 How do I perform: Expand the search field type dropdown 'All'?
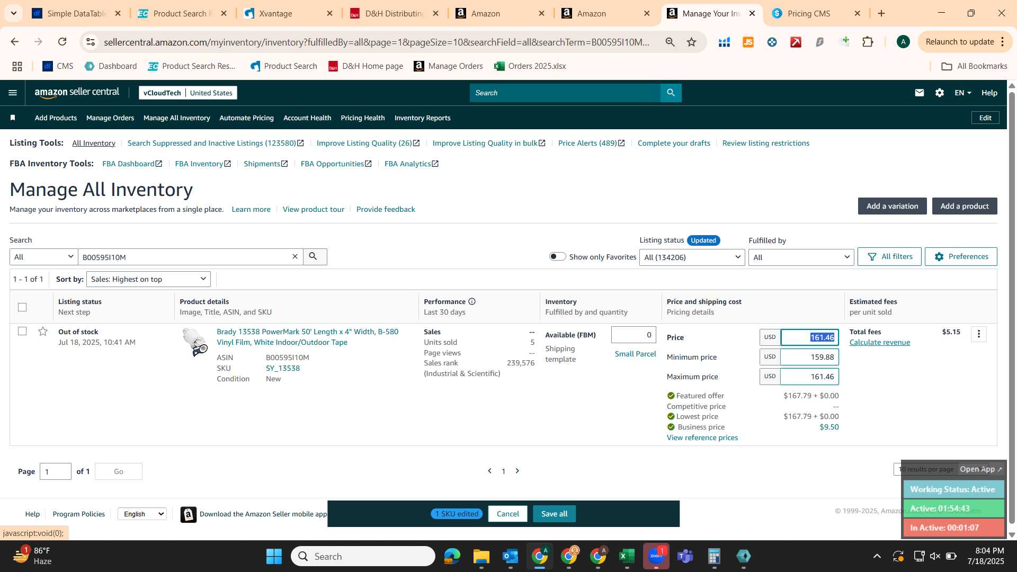[x=43, y=257]
